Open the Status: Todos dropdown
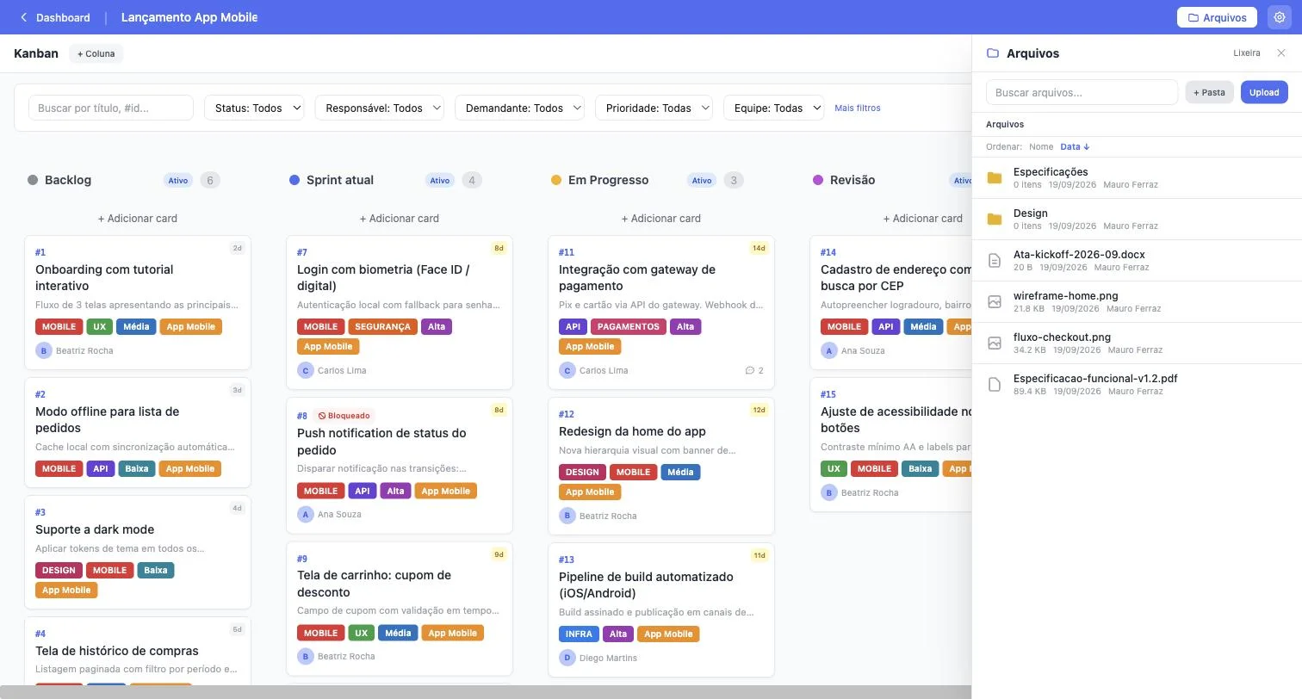Viewport: 1302px width, 699px height. (254, 108)
